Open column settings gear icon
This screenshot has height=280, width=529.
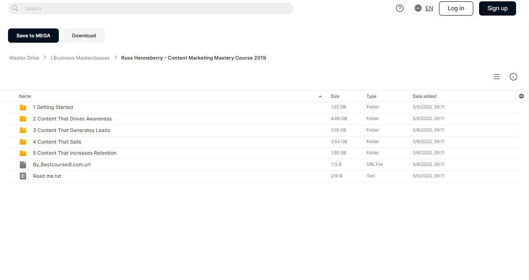point(521,96)
